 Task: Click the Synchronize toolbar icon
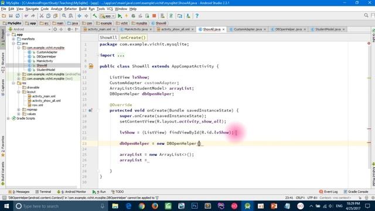[x=18, y=16]
